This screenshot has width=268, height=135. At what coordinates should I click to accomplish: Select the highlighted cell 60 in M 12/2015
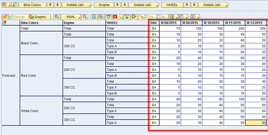tap(256, 123)
